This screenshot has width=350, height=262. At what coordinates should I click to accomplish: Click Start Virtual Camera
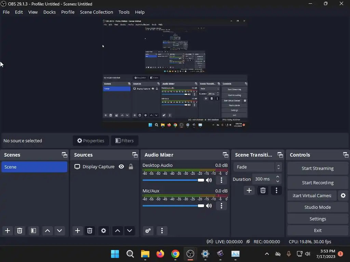(312, 195)
